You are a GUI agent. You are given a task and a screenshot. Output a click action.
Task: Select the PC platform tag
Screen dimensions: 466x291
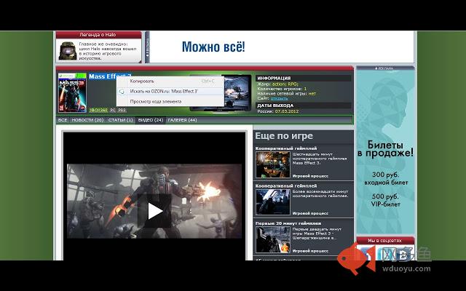point(113,110)
